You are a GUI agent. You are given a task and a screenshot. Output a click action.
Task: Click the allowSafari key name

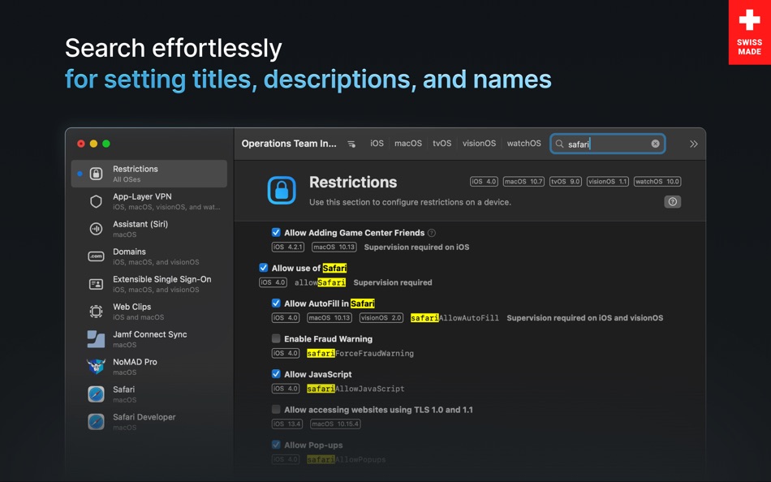coord(320,282)
